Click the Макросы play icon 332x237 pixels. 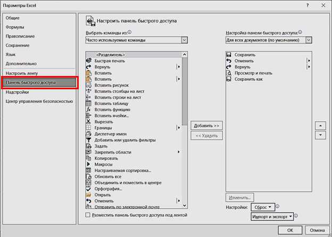click(x=88, y=164)
